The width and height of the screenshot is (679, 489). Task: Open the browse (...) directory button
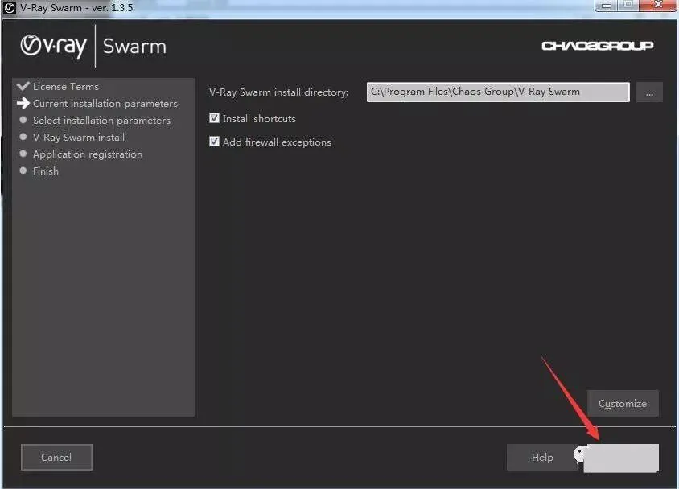click(649, 92)
